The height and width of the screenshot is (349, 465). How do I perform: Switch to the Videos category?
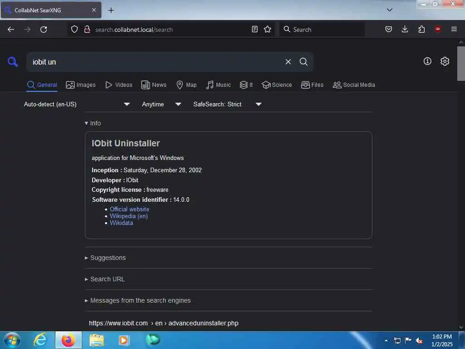119,85
